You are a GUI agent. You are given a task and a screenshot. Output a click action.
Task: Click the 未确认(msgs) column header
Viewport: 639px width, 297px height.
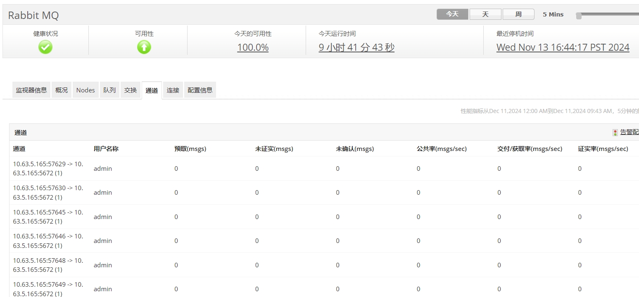pyautogui.click(x=355, y=149)
